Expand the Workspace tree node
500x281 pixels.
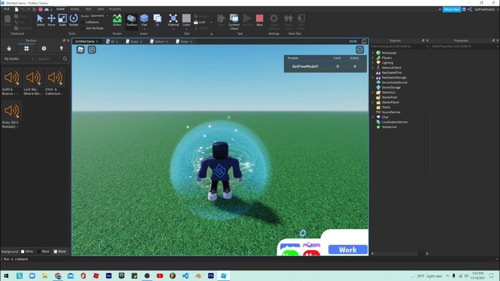coord(373,53)
